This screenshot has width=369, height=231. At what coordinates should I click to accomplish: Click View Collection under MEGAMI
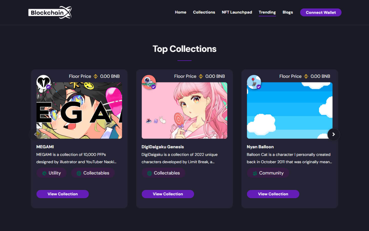pyautogui.click(x=63, y=194)
